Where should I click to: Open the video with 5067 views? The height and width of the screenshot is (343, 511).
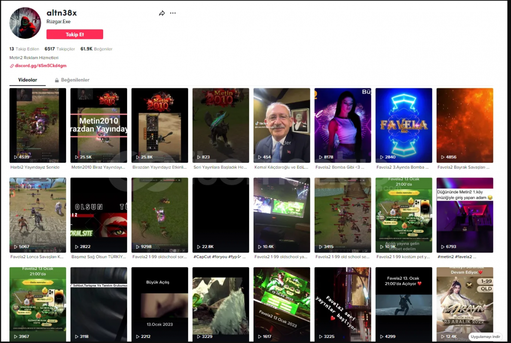(x=38, y=215)
